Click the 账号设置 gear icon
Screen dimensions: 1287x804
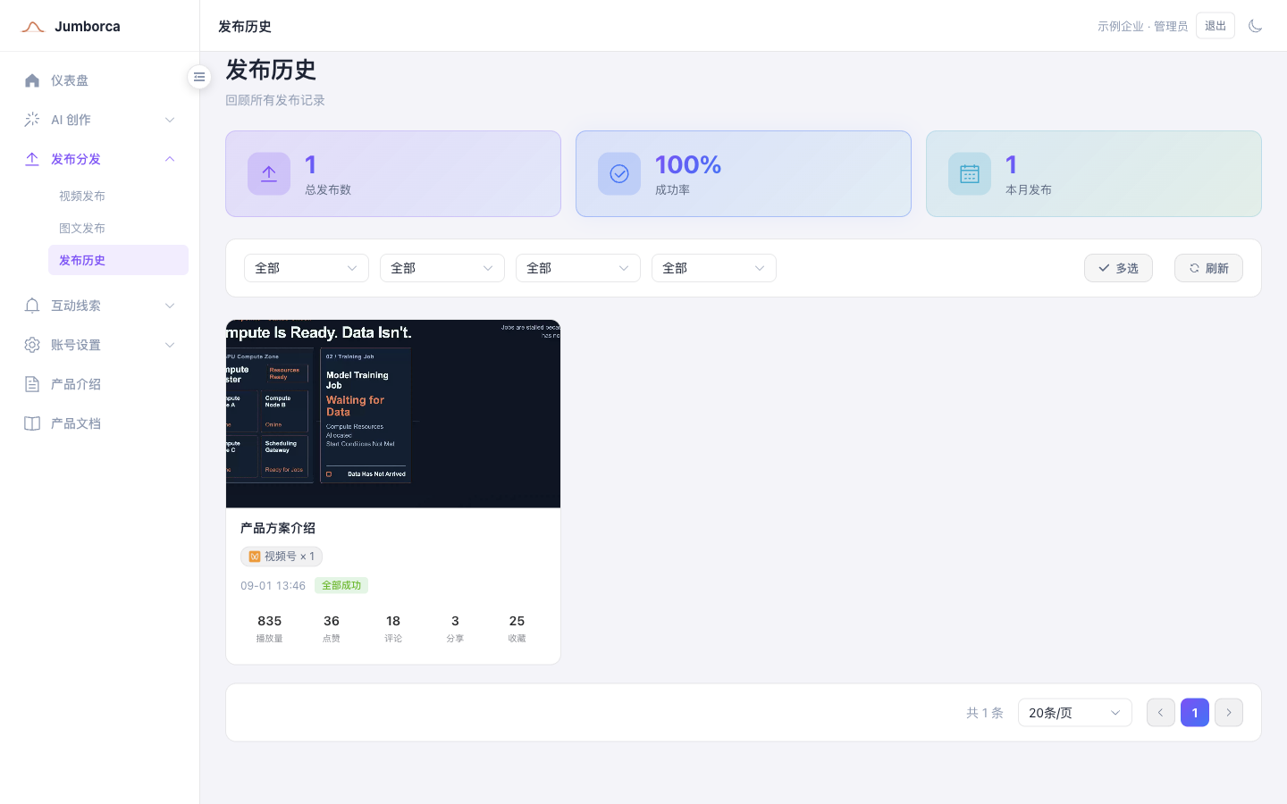pyautogui.click(x=32, y=345)
